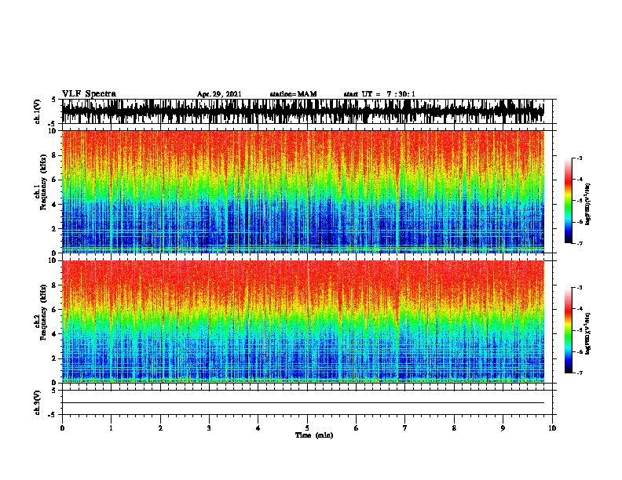
Task: Click the time axis tick label "5"
Action: pyautogui.click(x=307, y=428)
